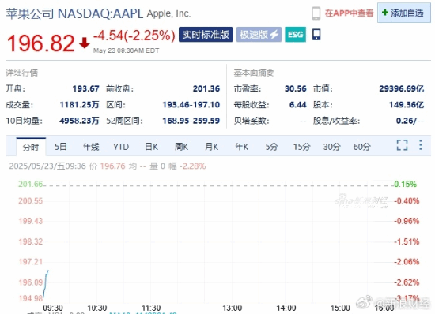Click the phone icon next to 在APP中查看
This screenshot has height=314, width=435.
point(316,13)
